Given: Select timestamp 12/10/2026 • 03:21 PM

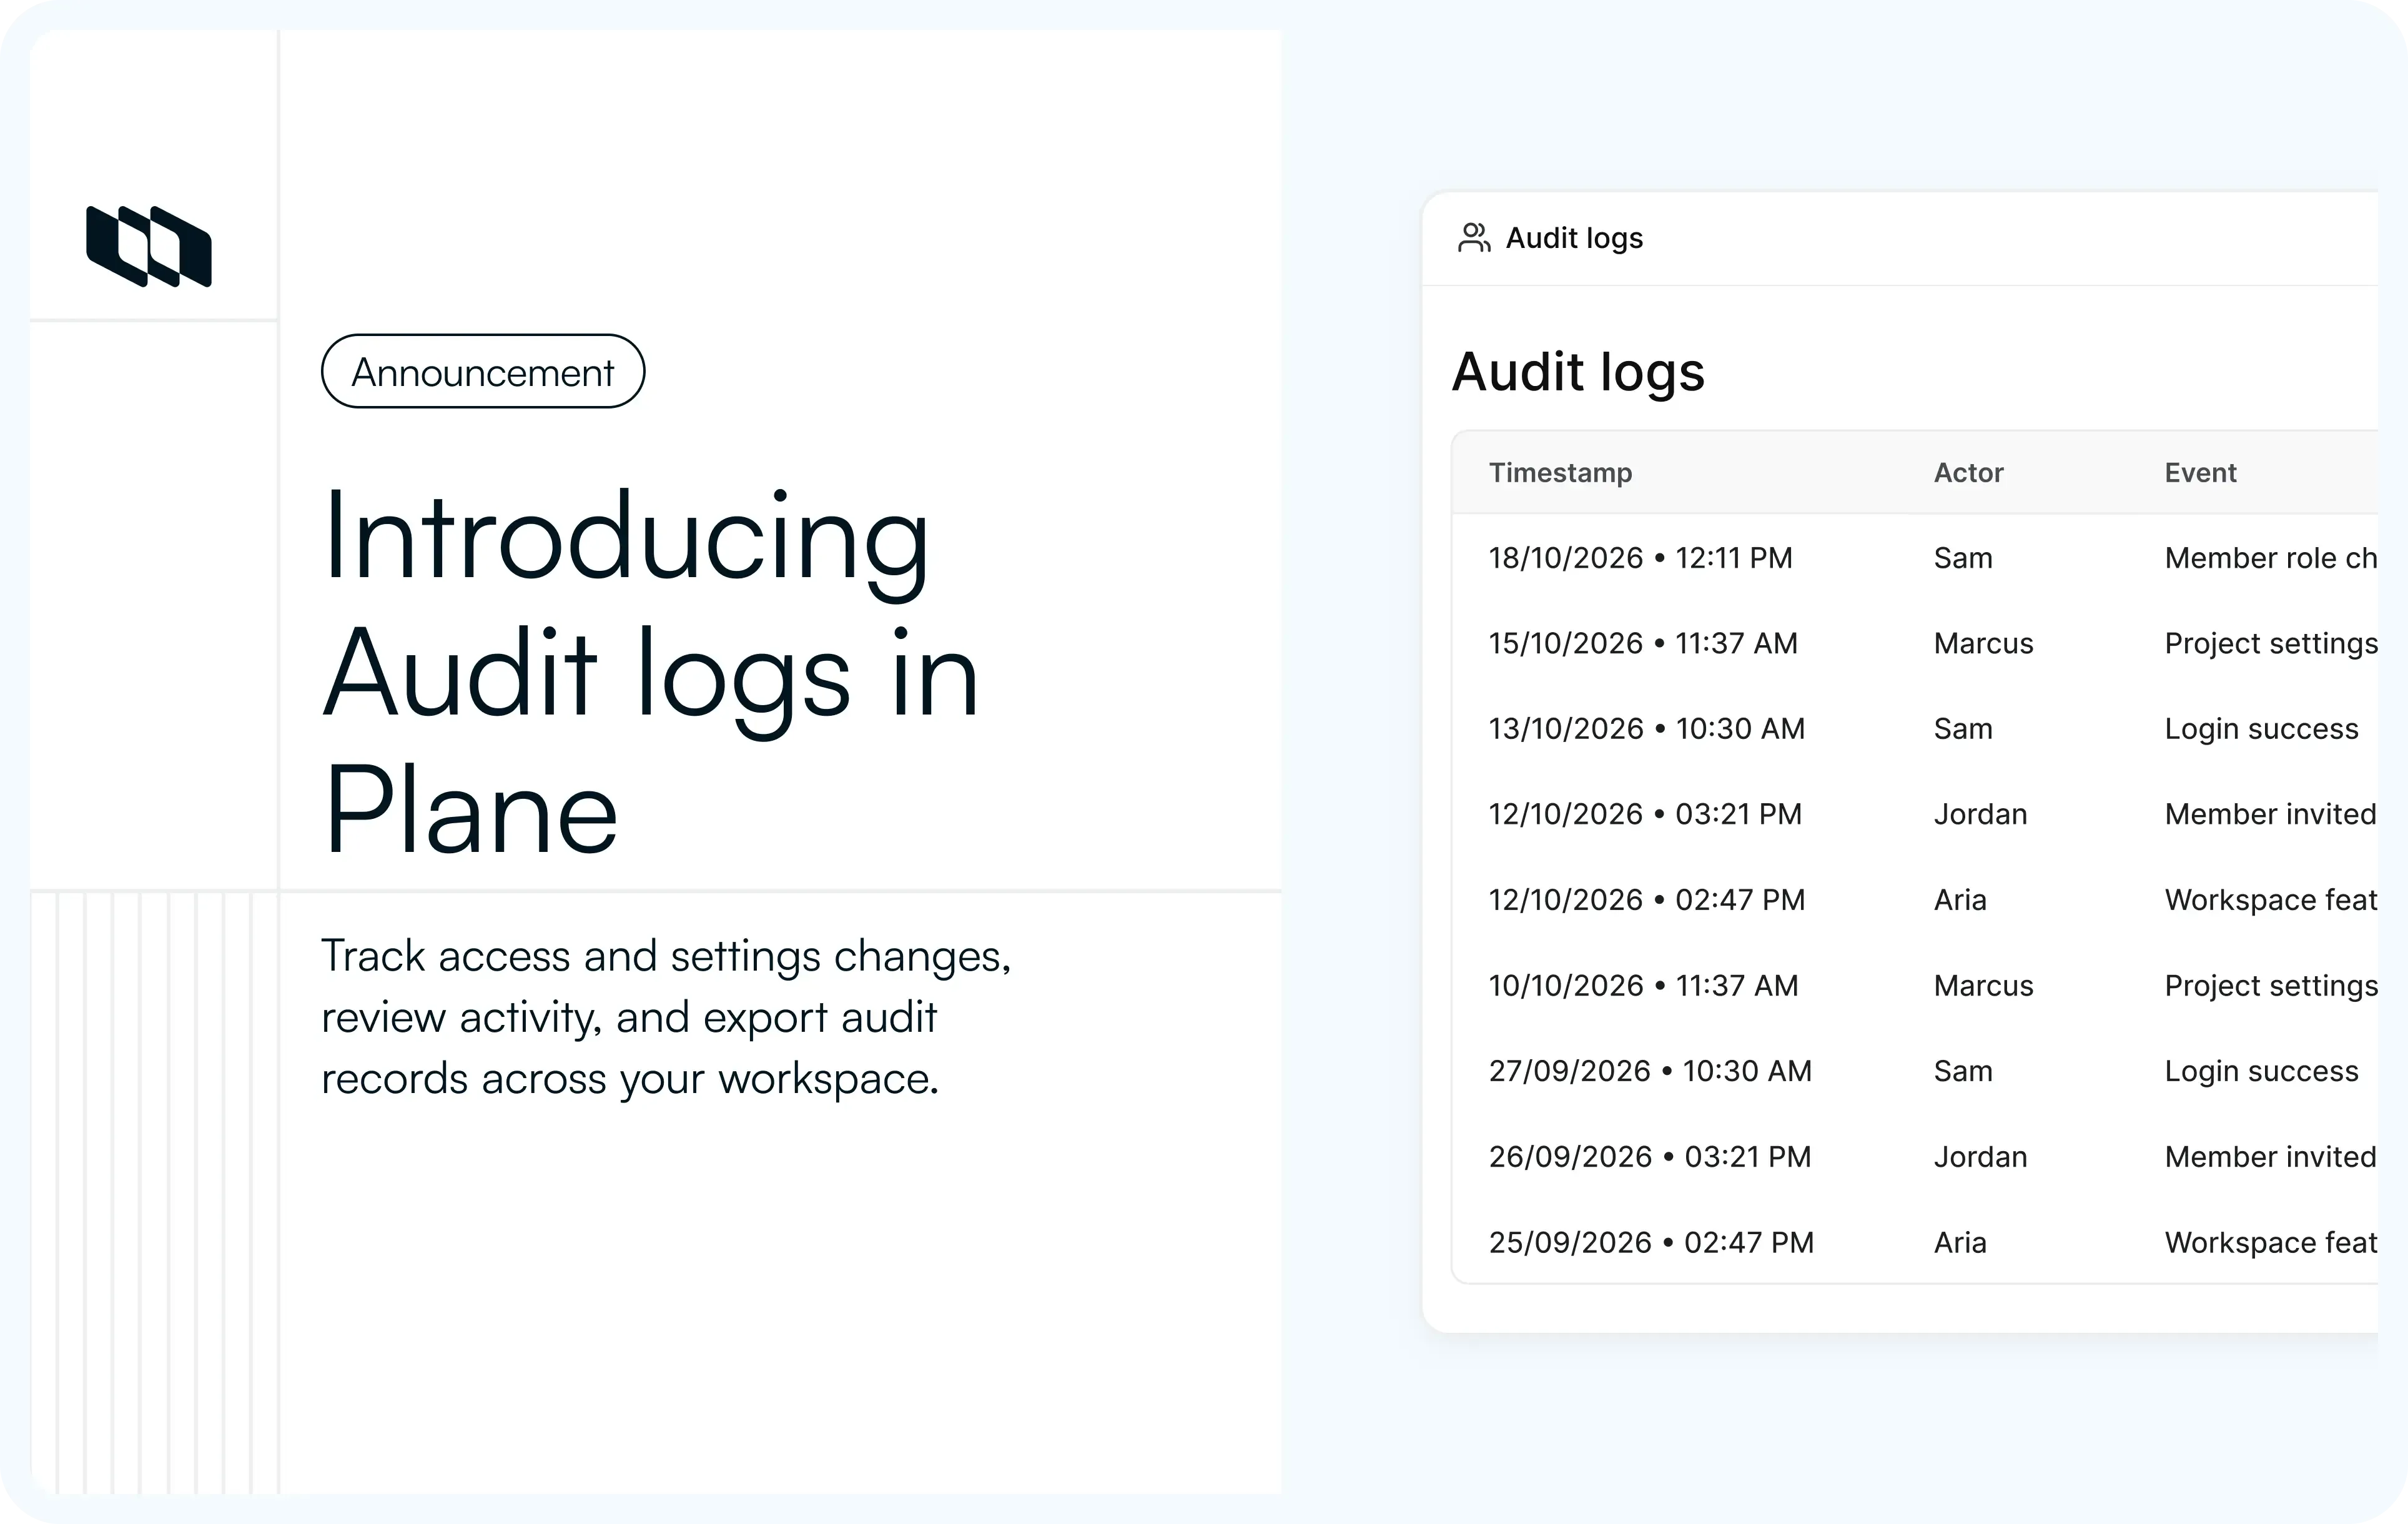Looking at the screenshot, I should click(x=1645, y=814).
